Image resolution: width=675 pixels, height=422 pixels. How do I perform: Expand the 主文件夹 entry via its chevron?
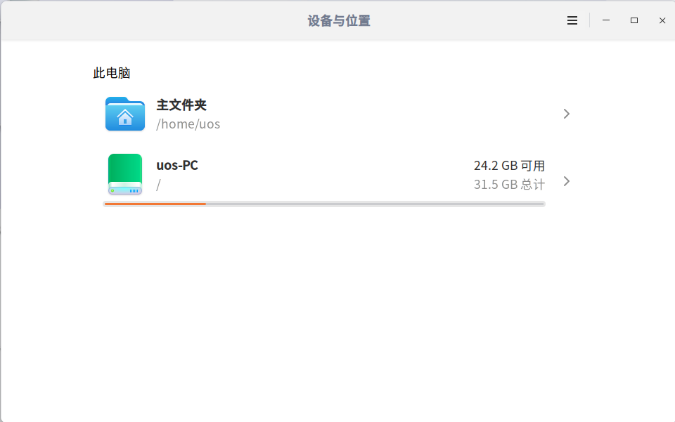point(567,114)
